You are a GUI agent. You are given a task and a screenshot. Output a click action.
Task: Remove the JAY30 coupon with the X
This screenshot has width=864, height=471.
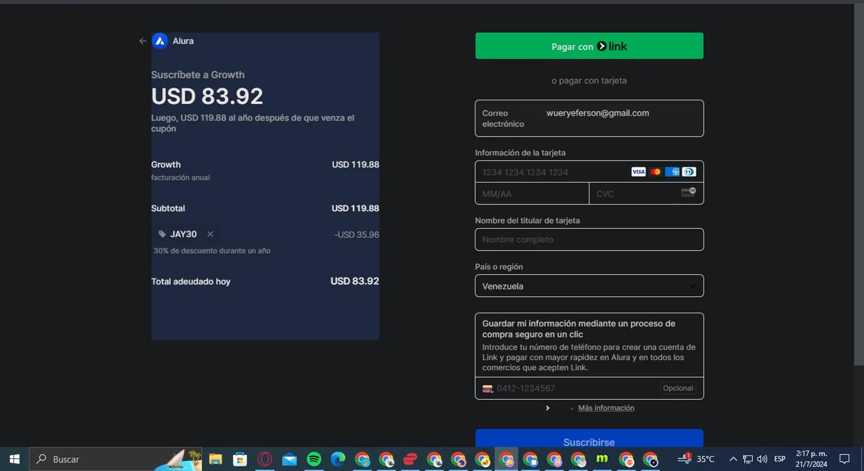pyautogui.click(x=210, y=234)
